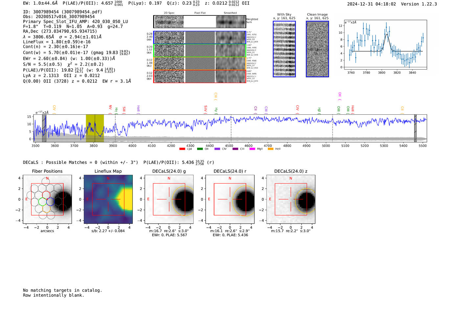Open the DECaLS(24.0) r image
Viewport: 460px width, 313px height.
(230, 199)
